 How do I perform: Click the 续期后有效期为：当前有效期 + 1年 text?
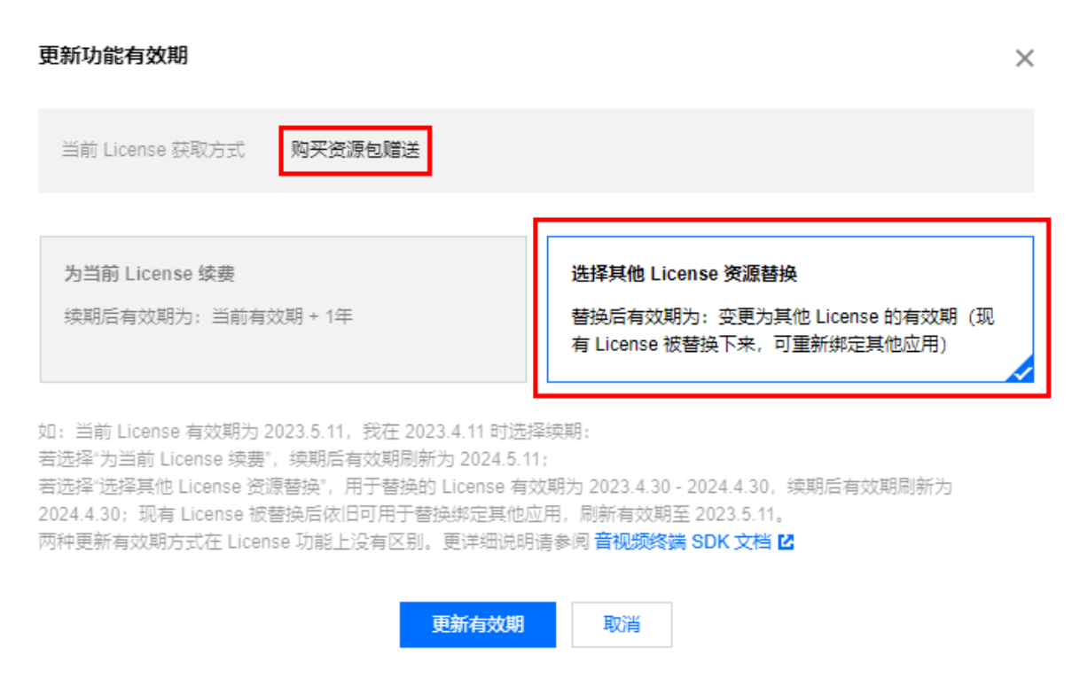click(x=208, y=316)
